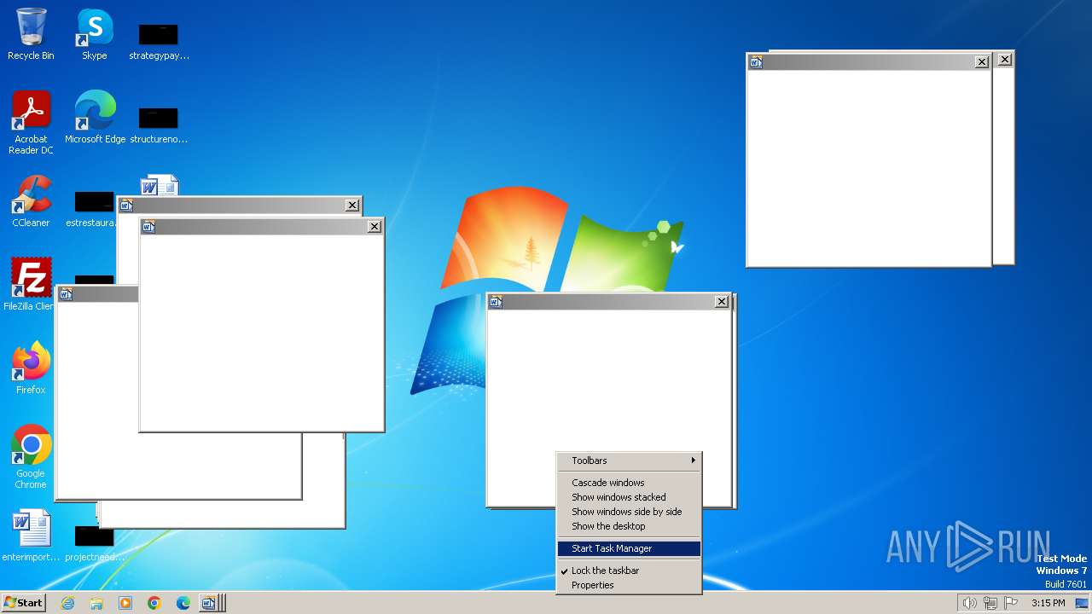
Task: Open Windows Media Player taskbar icon
Action: pos(125,603)
